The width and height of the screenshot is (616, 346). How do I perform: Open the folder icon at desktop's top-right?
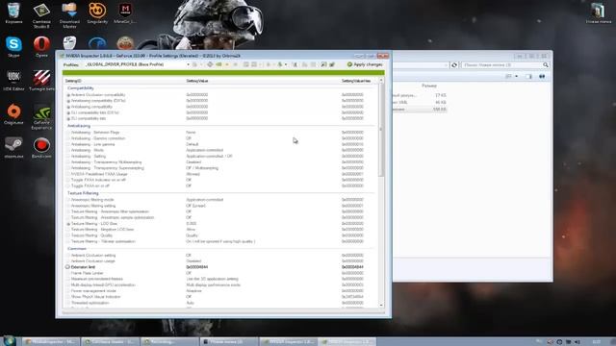pos(598,12)
